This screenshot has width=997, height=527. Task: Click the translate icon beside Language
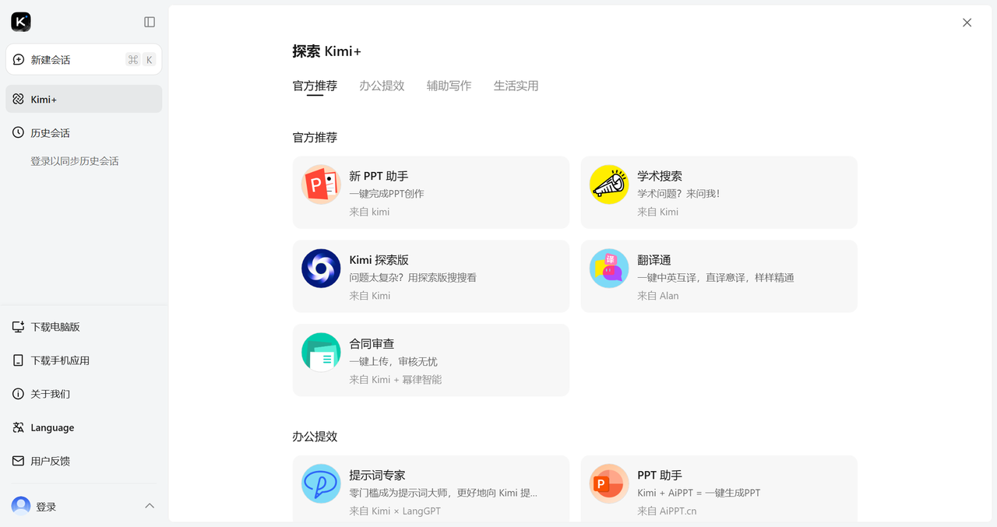point(19,427)
